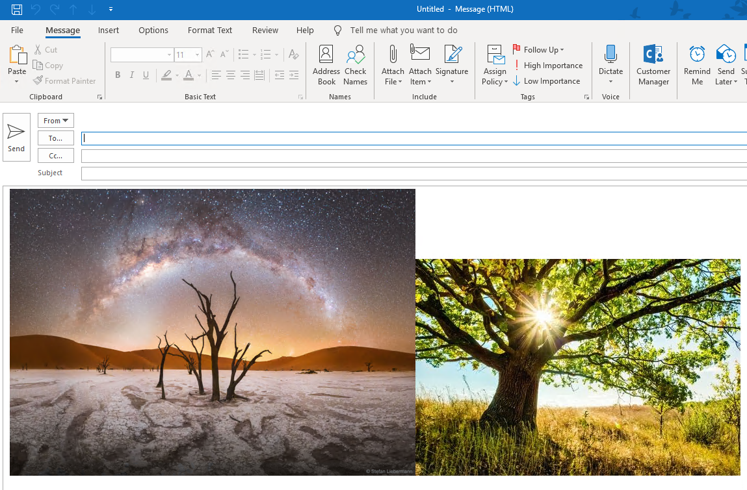
Task: Click the To... recipients button
Action: pos(56,138)
